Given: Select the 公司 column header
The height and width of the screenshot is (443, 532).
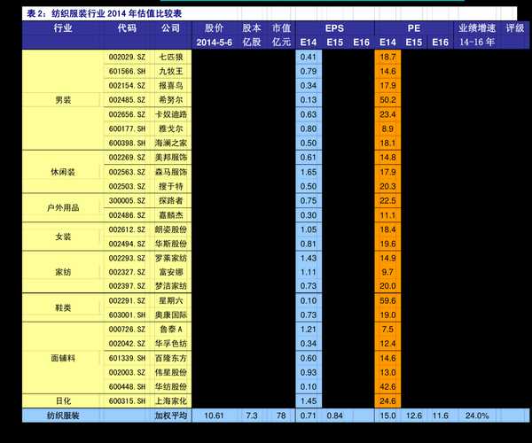Looking at the screenshot, I should click(x=170, y=28).
